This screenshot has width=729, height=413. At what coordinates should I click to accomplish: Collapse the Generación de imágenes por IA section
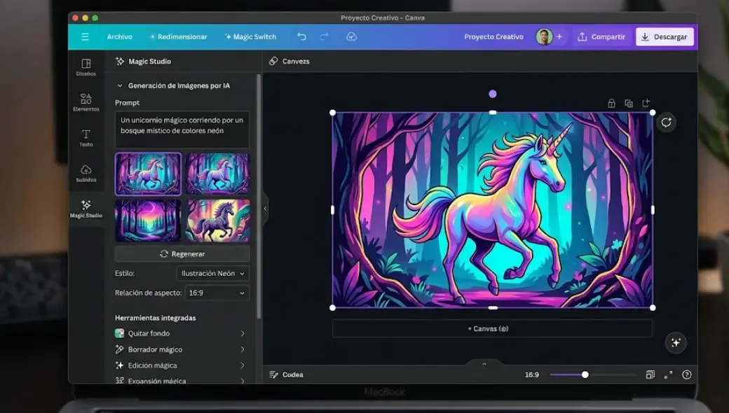tap(121, 85)
